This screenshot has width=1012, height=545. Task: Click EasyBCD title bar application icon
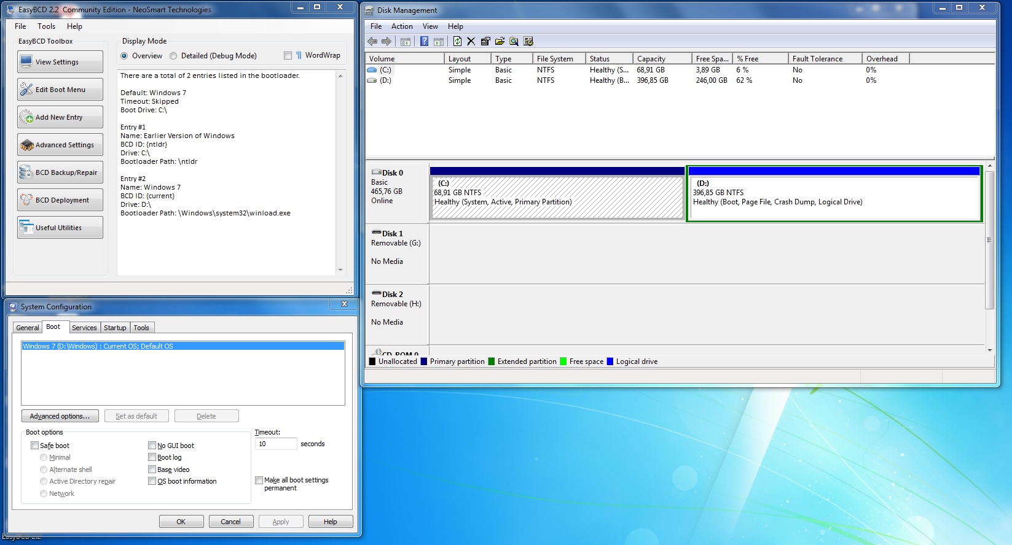10,10
